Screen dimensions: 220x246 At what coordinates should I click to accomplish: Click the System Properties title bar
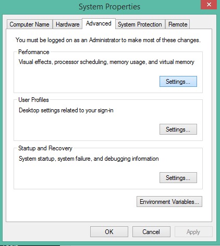(x=109, y=7)
